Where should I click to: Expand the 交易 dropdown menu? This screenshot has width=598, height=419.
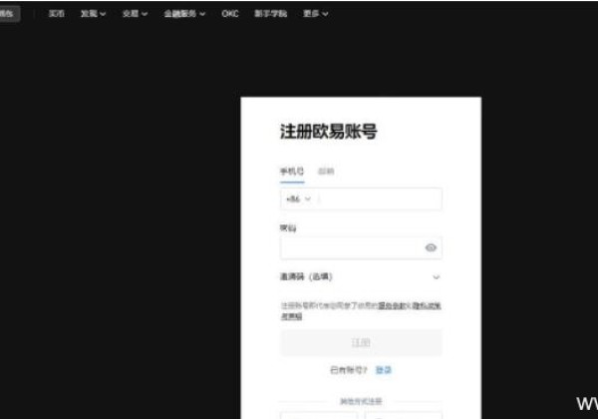tap(135, 14)
